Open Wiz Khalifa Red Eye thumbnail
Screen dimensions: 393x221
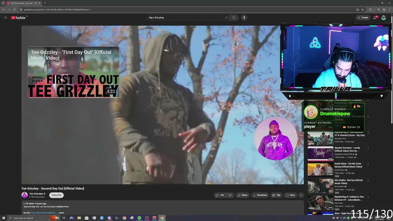321,186
